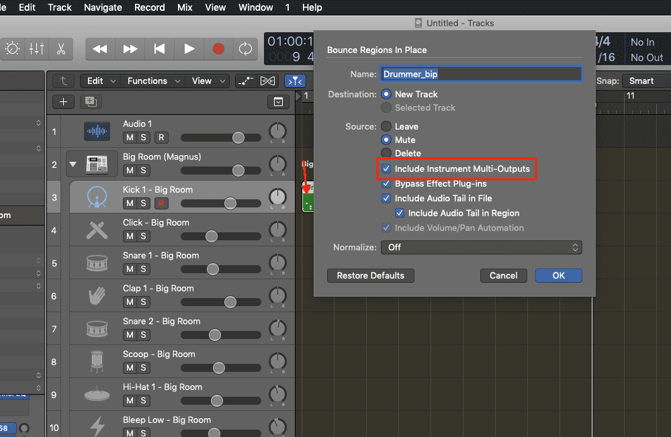This screenshot has height=437, width=671.
Task: Click the Clap 1 pan knob
Action: [277, 295]
